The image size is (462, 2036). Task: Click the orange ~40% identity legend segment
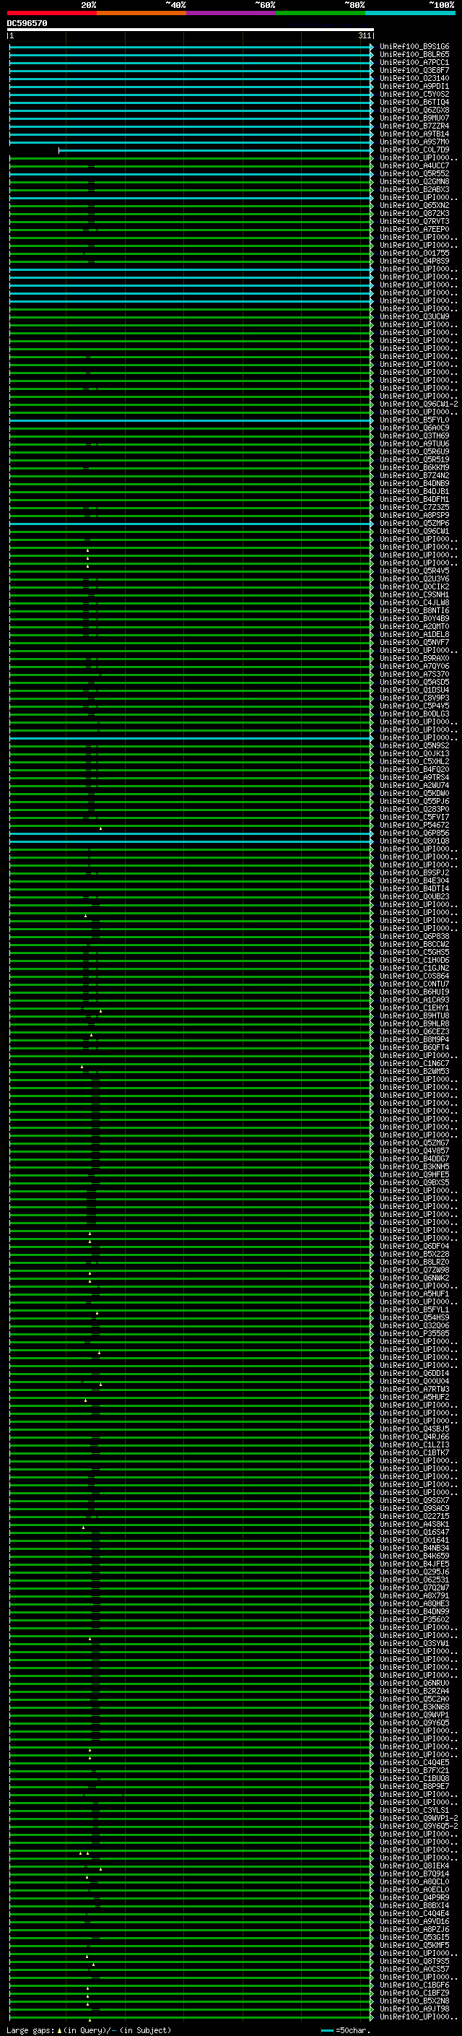pos(141,13)
